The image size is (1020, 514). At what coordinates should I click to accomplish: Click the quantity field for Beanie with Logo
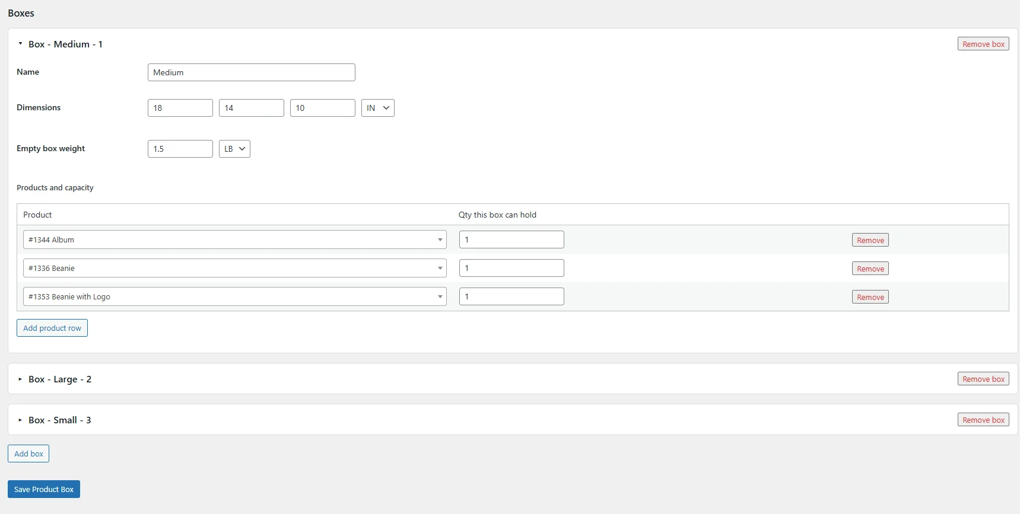click(x=511, y=296)
